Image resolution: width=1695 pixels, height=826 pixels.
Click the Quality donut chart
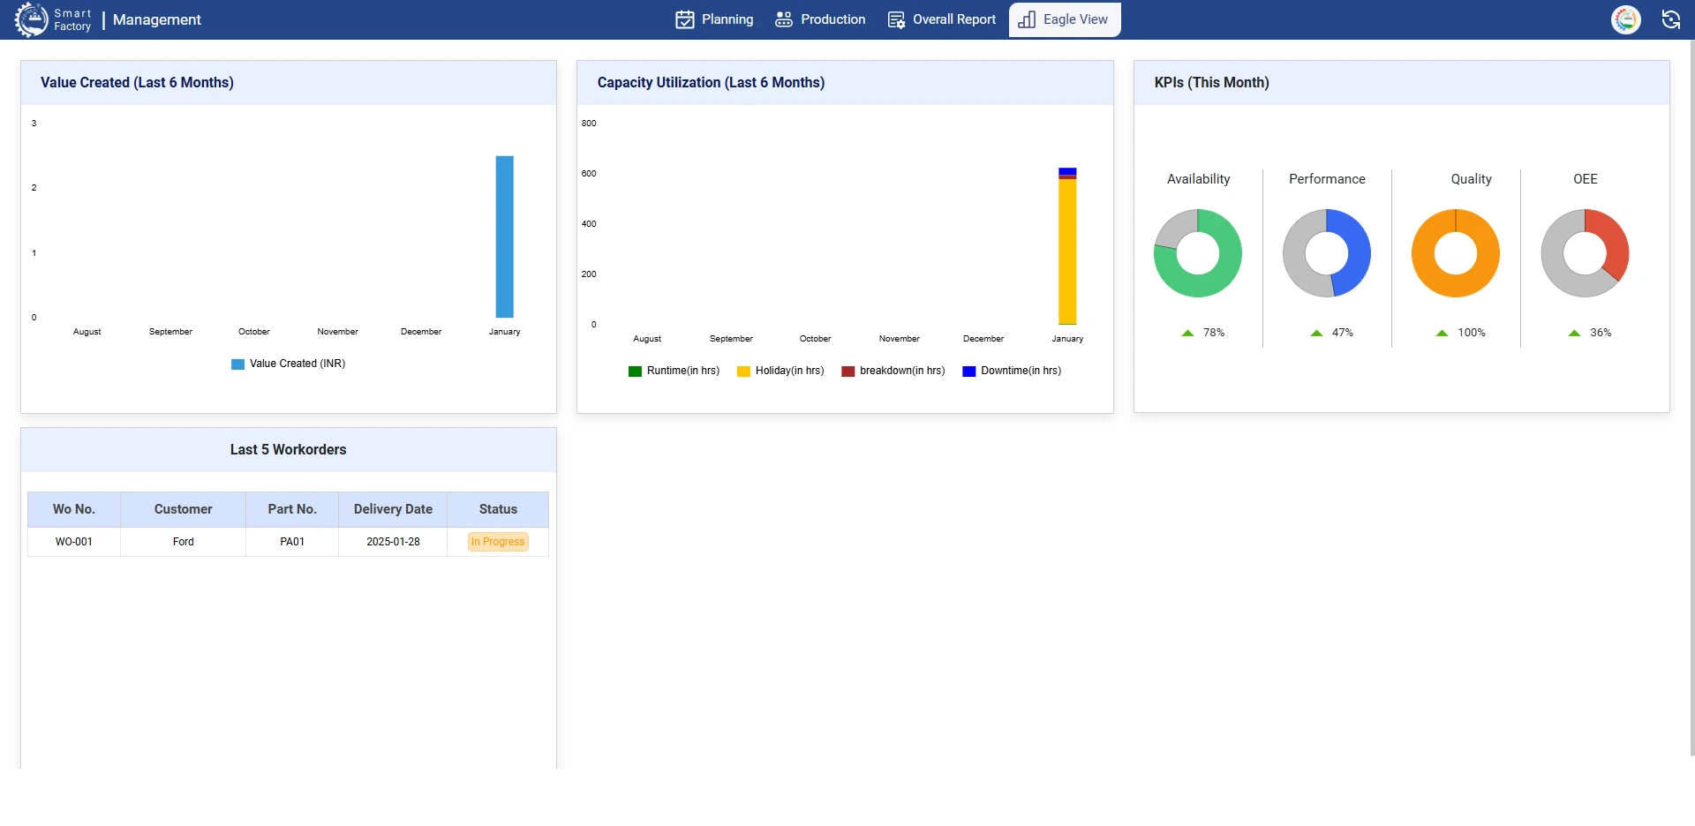(1456, 253)
